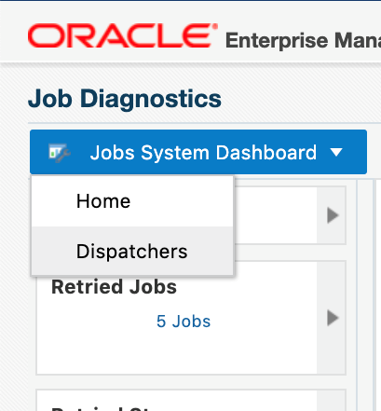The image size is (381, 411).
Task: Choose Dispatchers from the dropdown menu
Action: 132,251
